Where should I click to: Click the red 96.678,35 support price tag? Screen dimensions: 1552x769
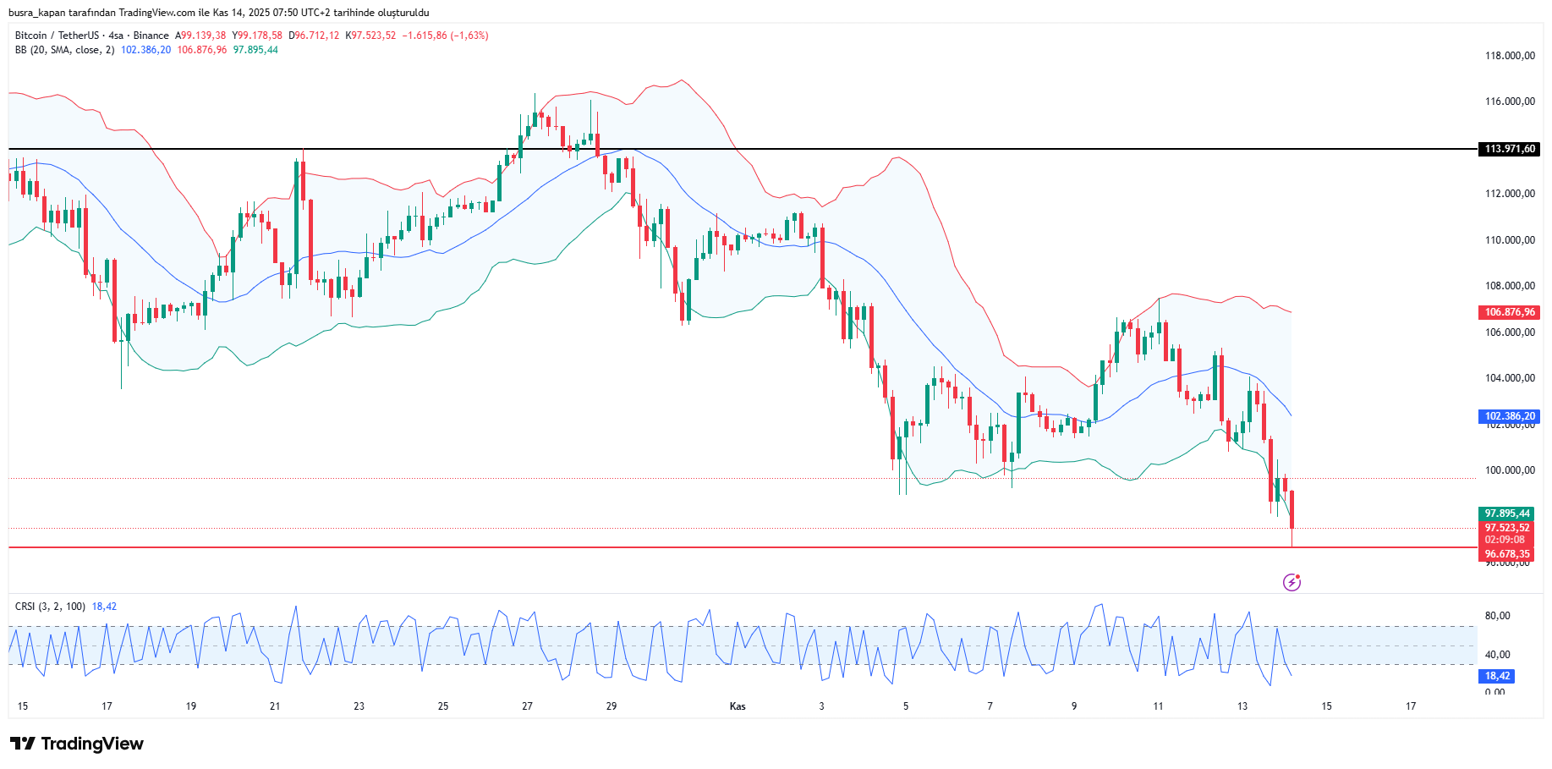(x=1507, y=554)
